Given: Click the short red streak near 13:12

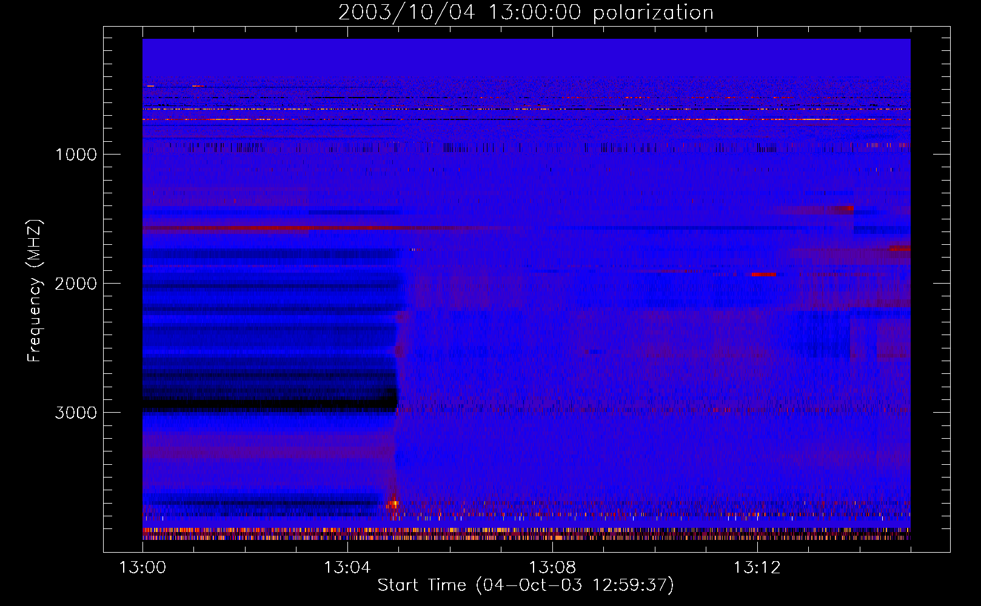Looking at the screenshot, I should [764, 274].
